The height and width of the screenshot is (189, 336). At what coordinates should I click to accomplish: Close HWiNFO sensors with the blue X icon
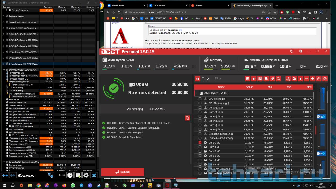pos(94,175)
